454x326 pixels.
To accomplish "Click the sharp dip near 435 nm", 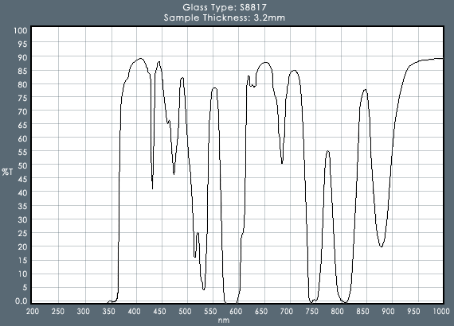I will tap(152, 188).
